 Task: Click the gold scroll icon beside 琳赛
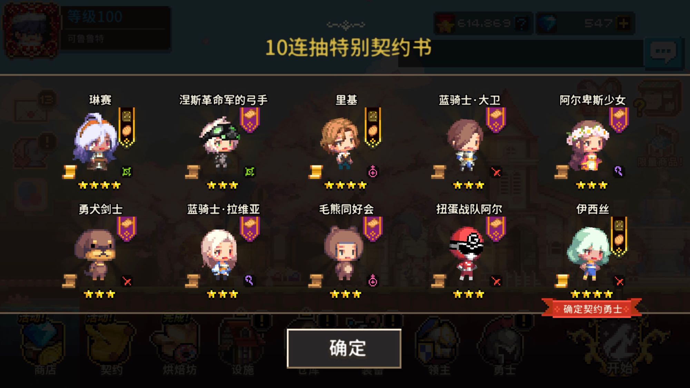69,172
